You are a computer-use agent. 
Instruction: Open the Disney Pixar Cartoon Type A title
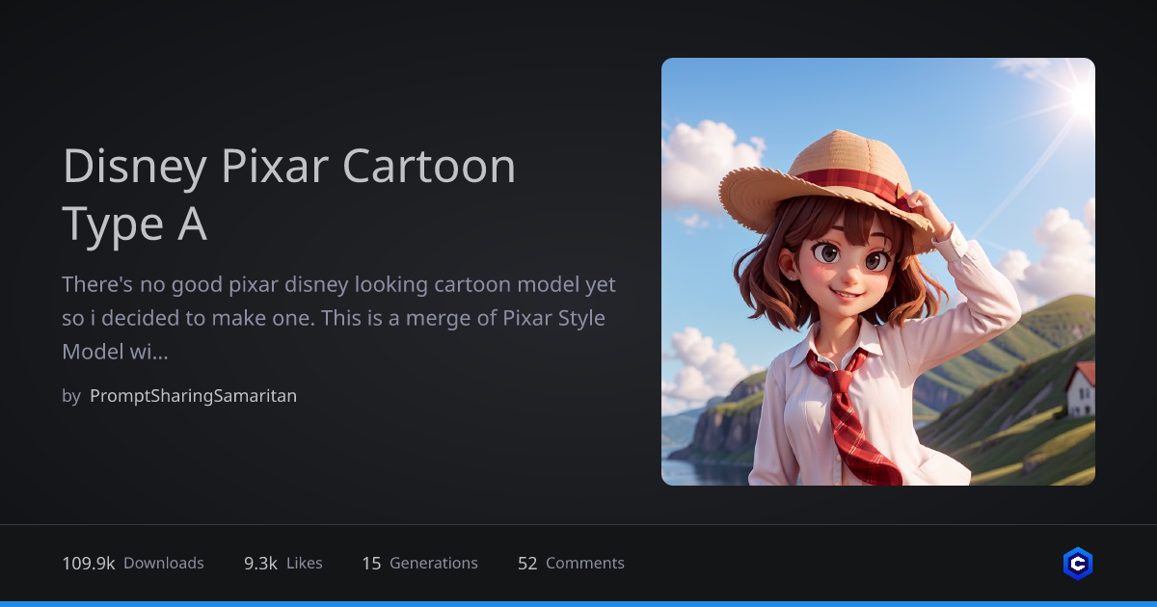289,195
